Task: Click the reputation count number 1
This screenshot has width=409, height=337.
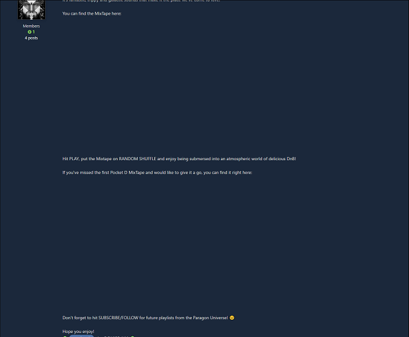Action: pyautogui.click(x=34, y=32)
